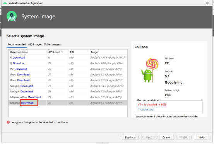Click the Release Name column header
The height and width of the screenshot is (144, 214).
click(27, 52)
